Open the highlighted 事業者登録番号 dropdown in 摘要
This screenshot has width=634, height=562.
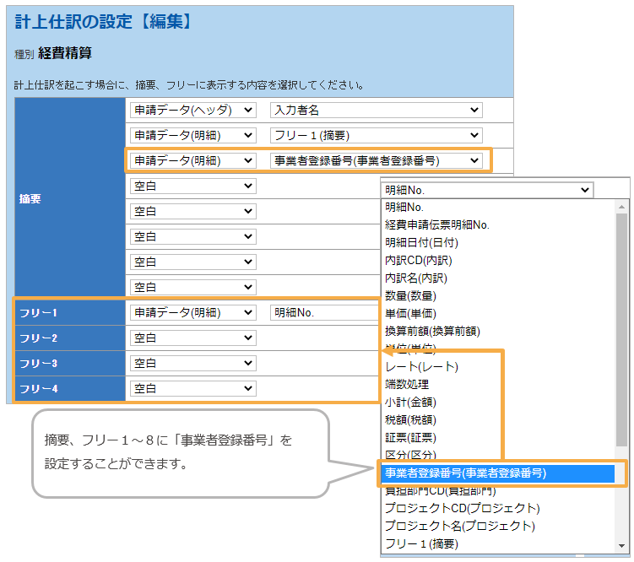376,160
